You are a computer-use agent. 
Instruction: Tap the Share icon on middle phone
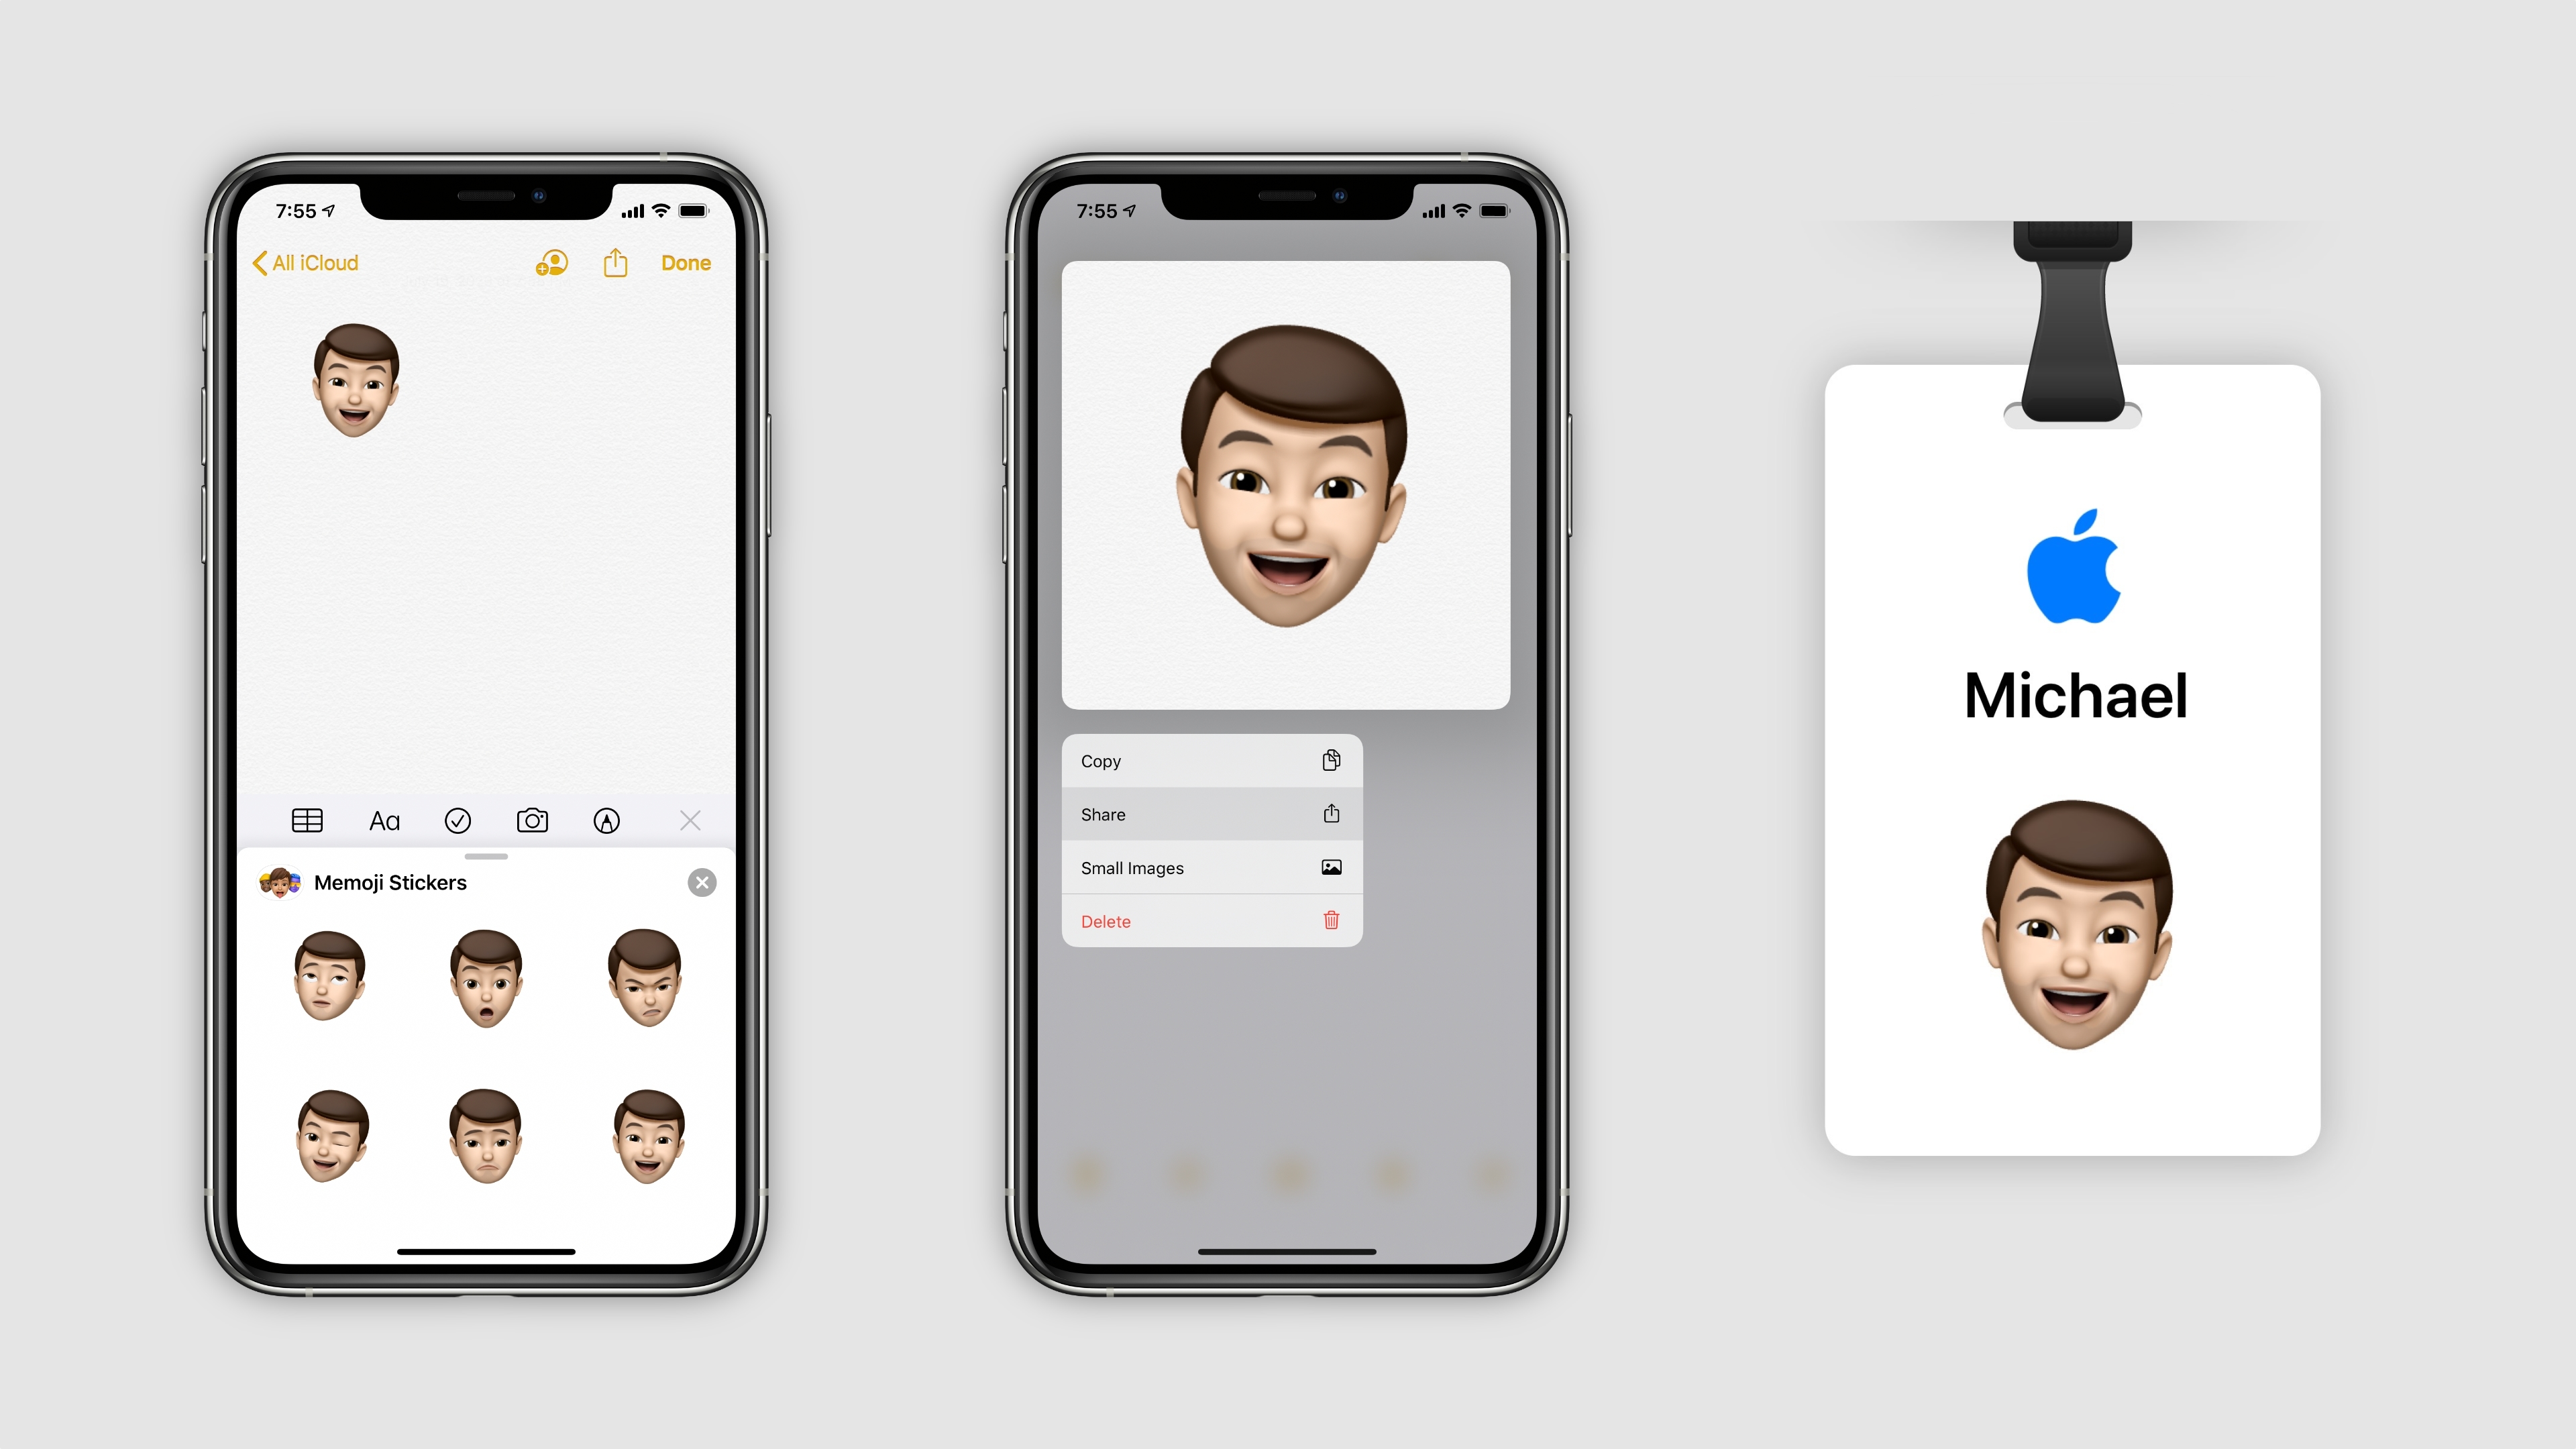[x=1332, y=814]
